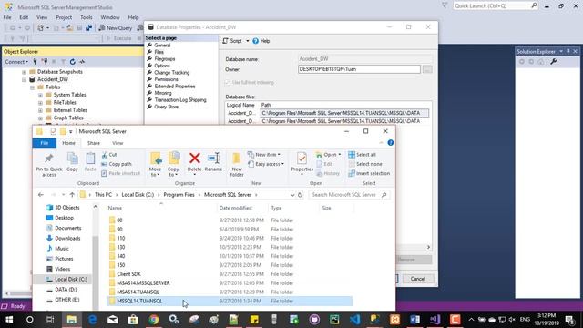Click Copy path in the ribbon
This screenshot has height=328, width=583.
[117, 164]
